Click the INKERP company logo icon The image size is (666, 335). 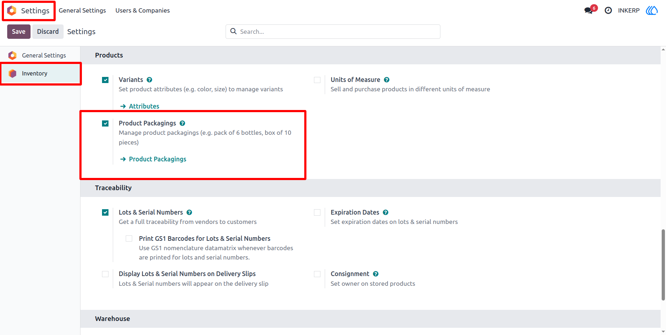pos(652,10)
